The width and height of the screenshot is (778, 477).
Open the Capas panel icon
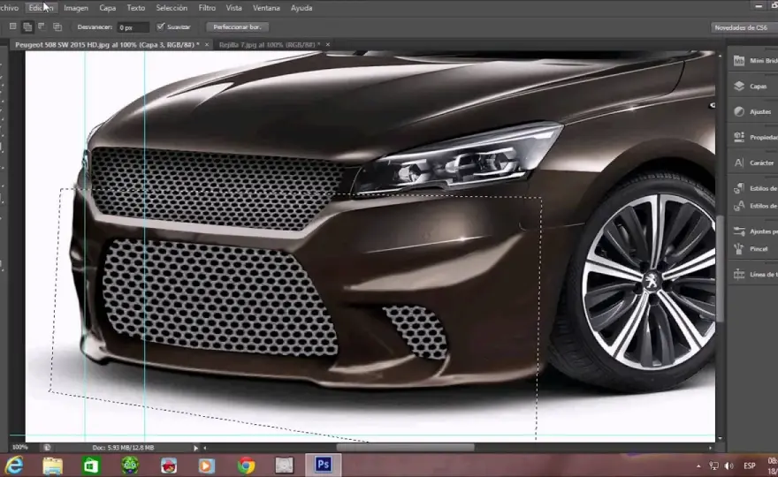(739, 87)
